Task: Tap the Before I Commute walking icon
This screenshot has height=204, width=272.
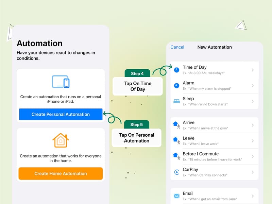Action: coord(176,156)
